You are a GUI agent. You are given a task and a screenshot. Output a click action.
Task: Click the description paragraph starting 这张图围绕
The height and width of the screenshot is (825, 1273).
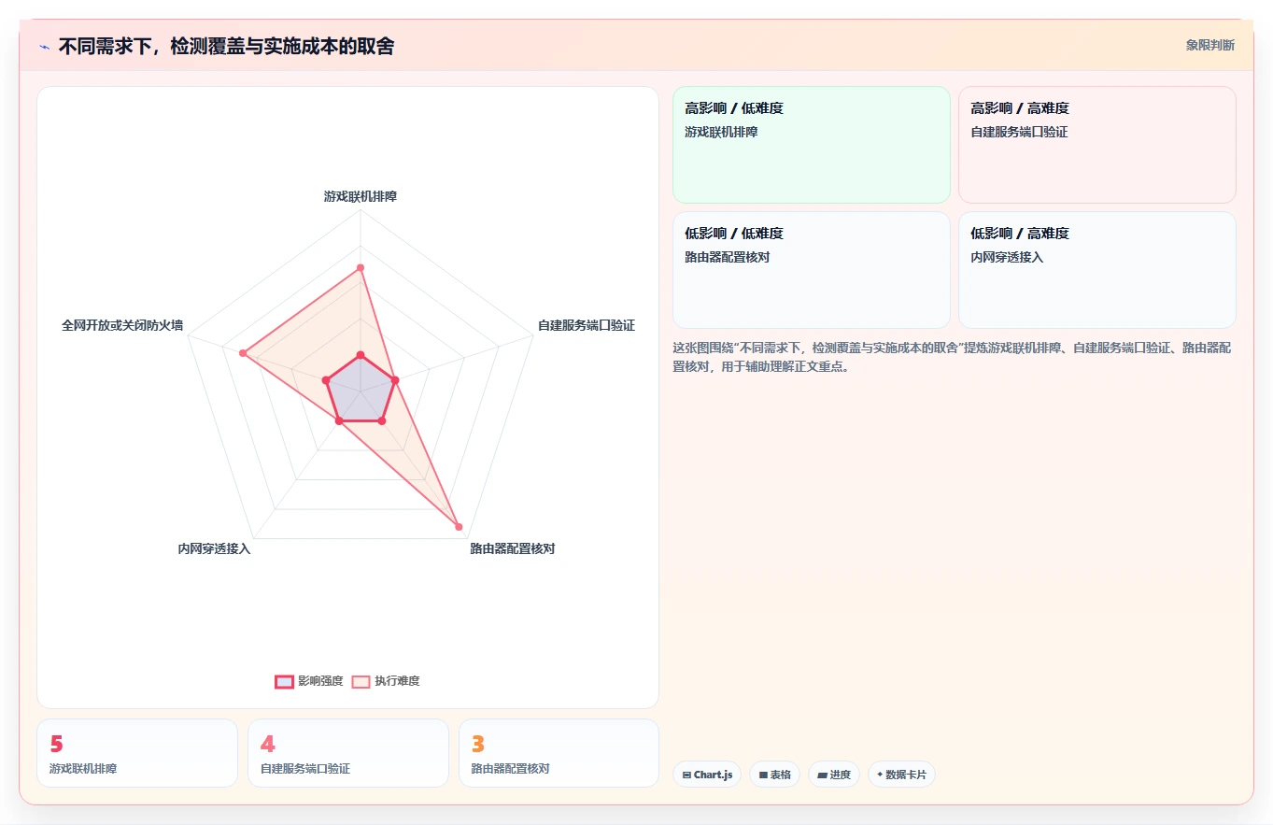coord(952,357)
